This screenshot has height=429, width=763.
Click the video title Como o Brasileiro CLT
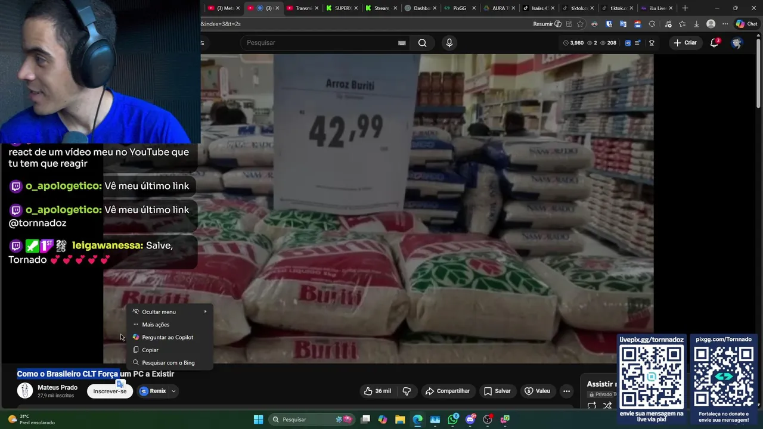point(95,374)
